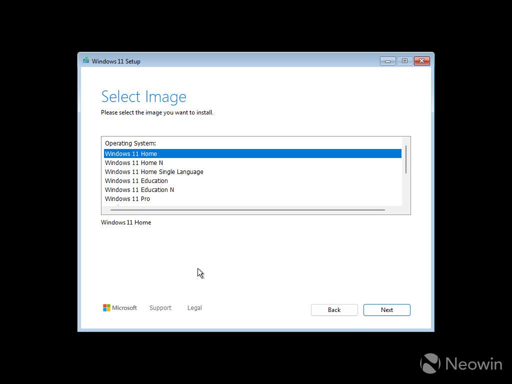Click the Microsoft logo in the footer
The height and width of the screenshot is (384, 512).
[x=120, y=307]
